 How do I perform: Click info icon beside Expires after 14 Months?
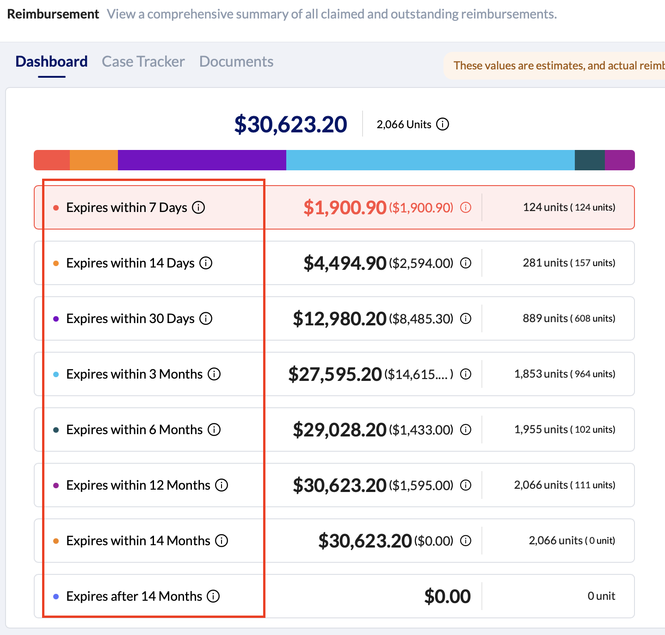pyautogui.click(x=213, y=596)
